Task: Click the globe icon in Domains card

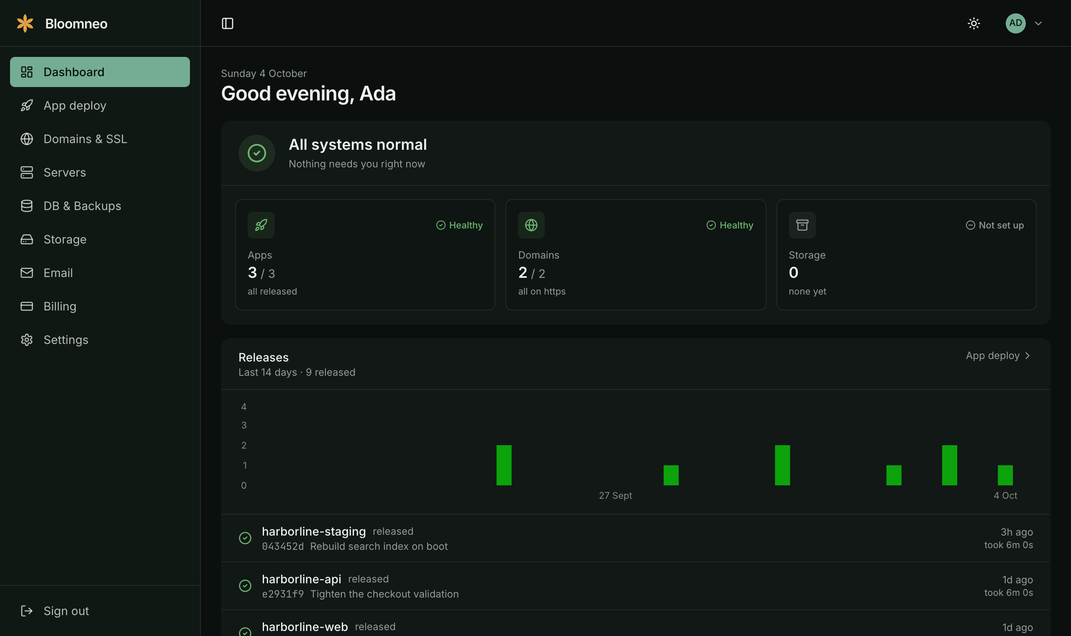Action: tap(531, 225)
